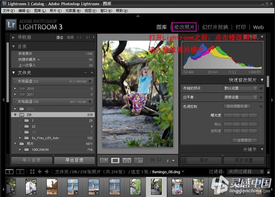
Task: Click the 导出目录 button
Action: pyautogui.click(x=74, y=160)
